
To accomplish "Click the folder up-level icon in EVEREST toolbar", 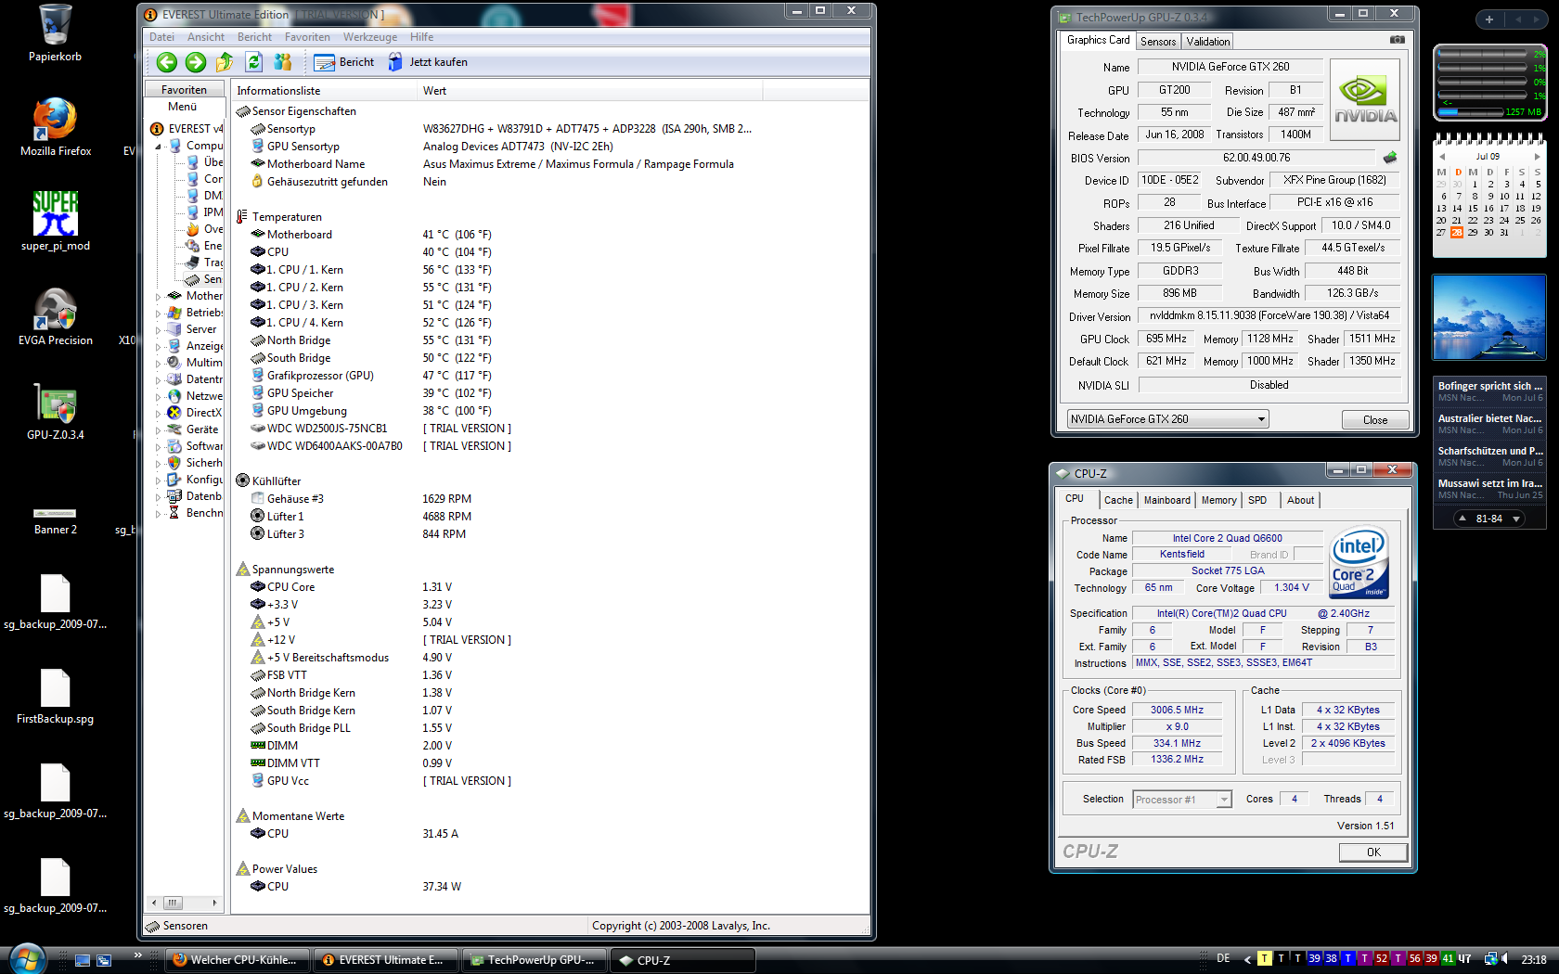I will coord(225,62).
